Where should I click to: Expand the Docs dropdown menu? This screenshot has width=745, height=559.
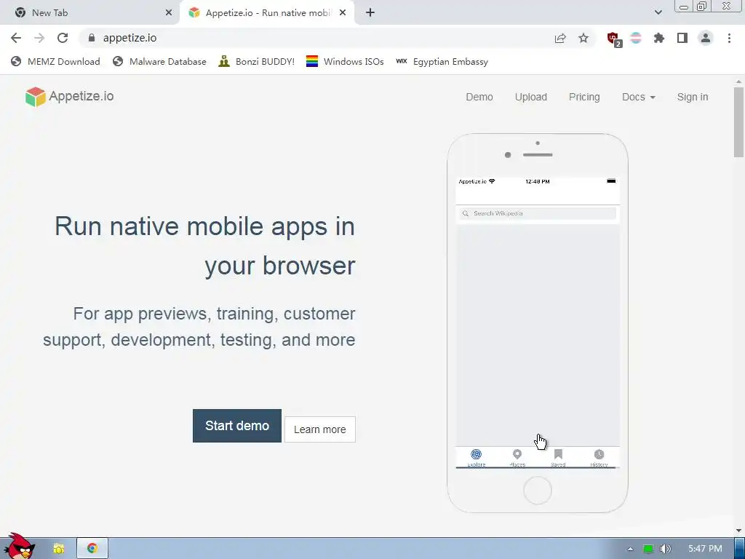pos(638,97)
